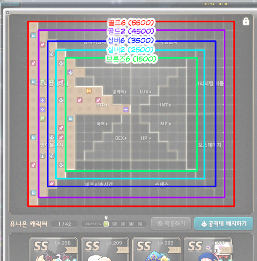This screenshot has height=261, width=257.
Task: Open the NPC tab in the top bar
Action: coord(11,4)
